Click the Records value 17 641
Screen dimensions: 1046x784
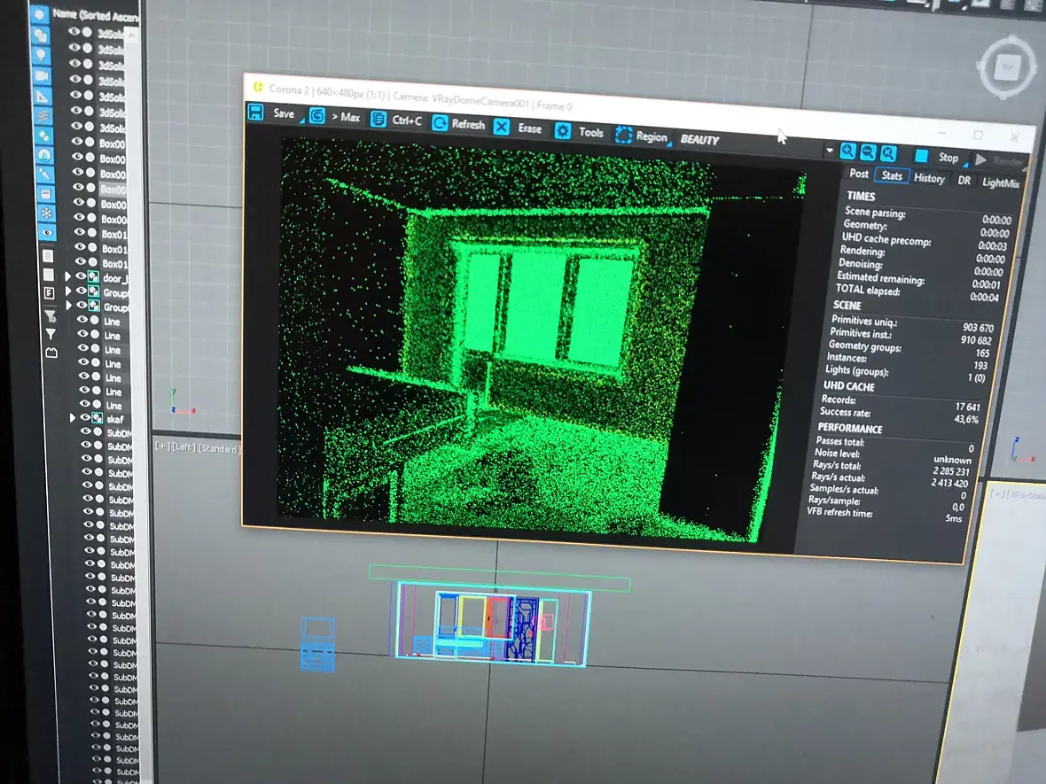[x=967, y=407]
